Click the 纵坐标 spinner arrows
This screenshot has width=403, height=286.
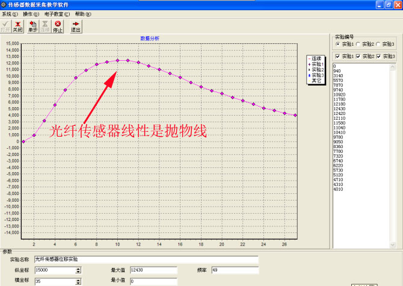pyautogui.click(x=78, y=270)
